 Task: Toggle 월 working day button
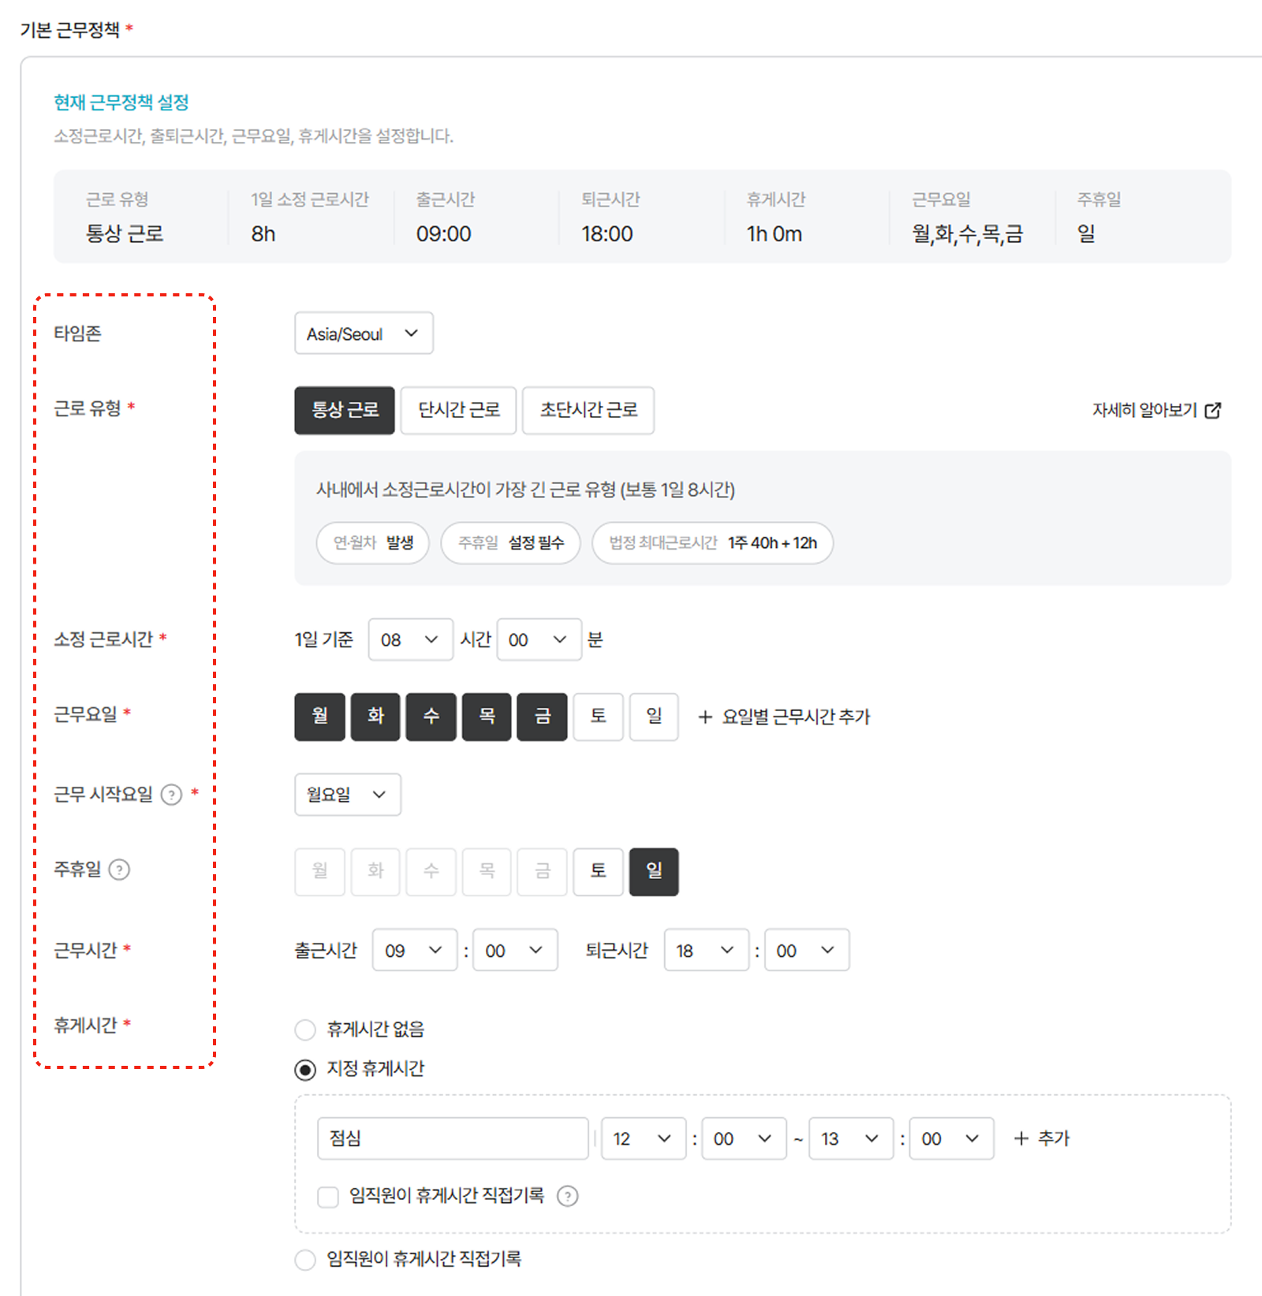[x=319, y=717]
